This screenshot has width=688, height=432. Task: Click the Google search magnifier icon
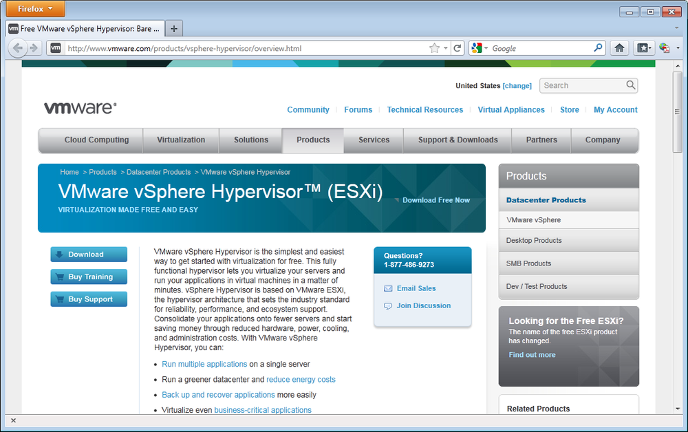click(x=598, y=47)
